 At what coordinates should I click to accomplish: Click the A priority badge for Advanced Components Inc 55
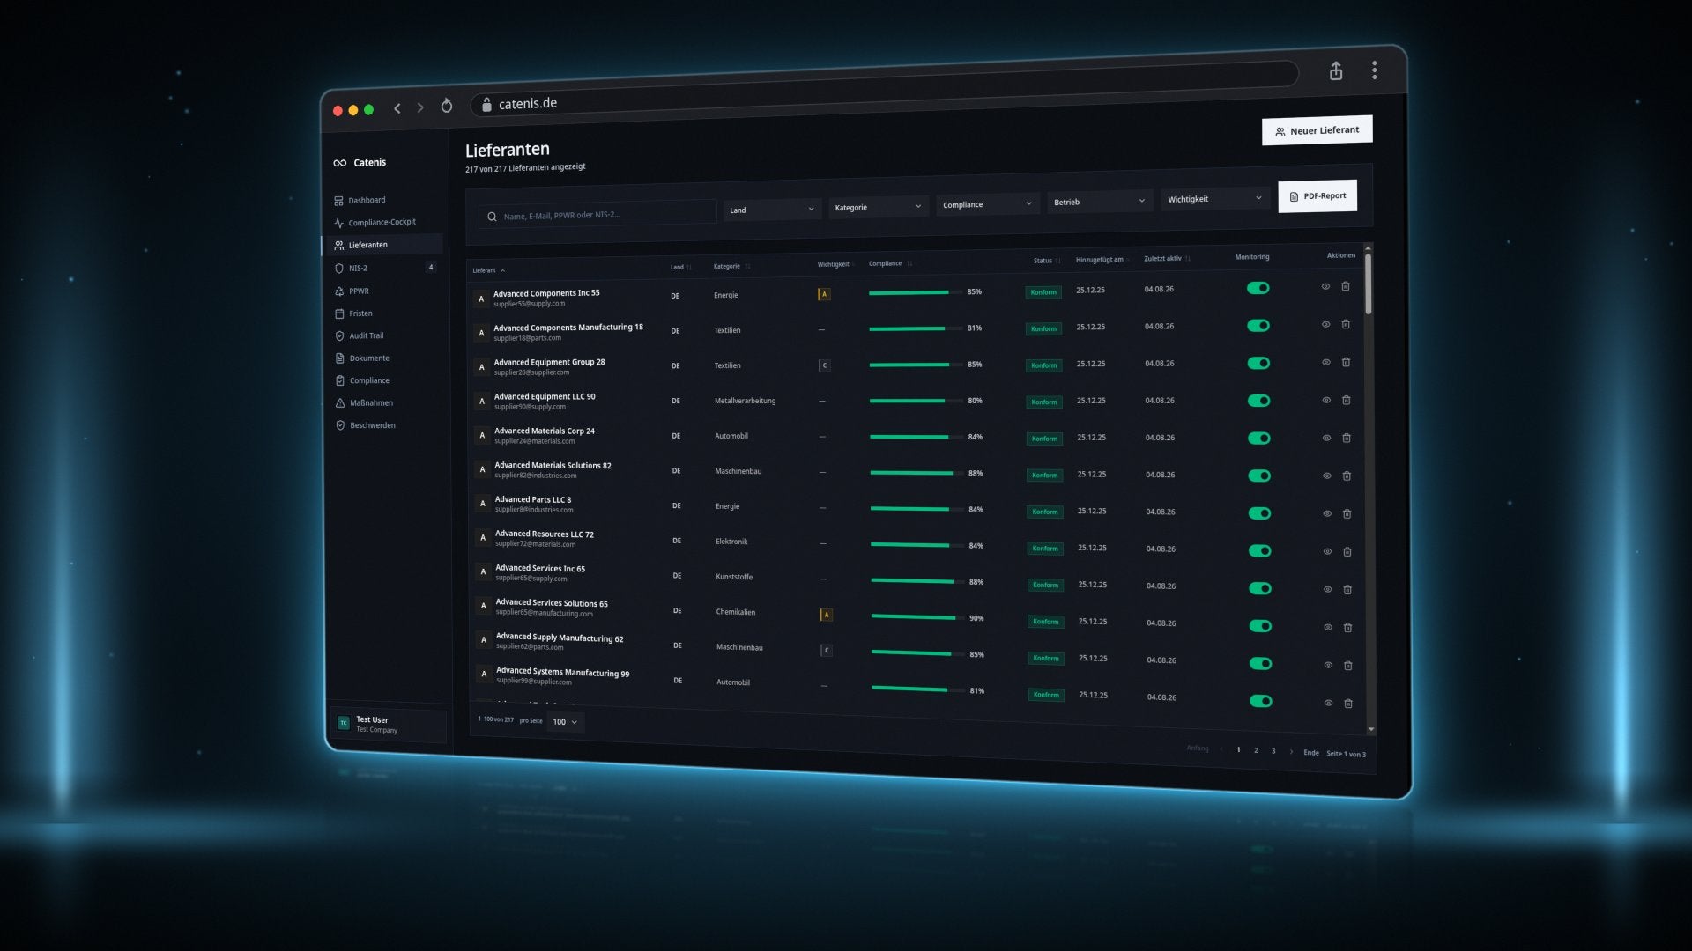[x=824, y=294]
